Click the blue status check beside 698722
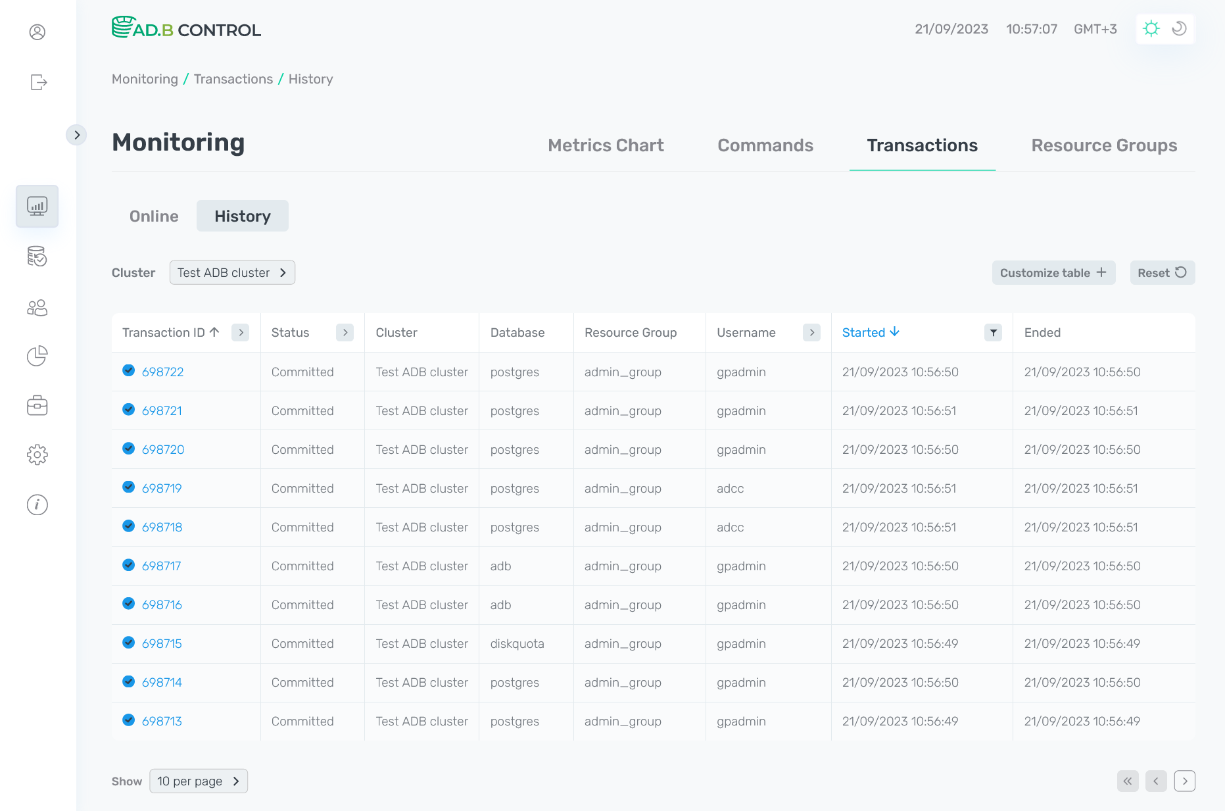Viewport: 1225px width, 811px height. click(128, 370)
